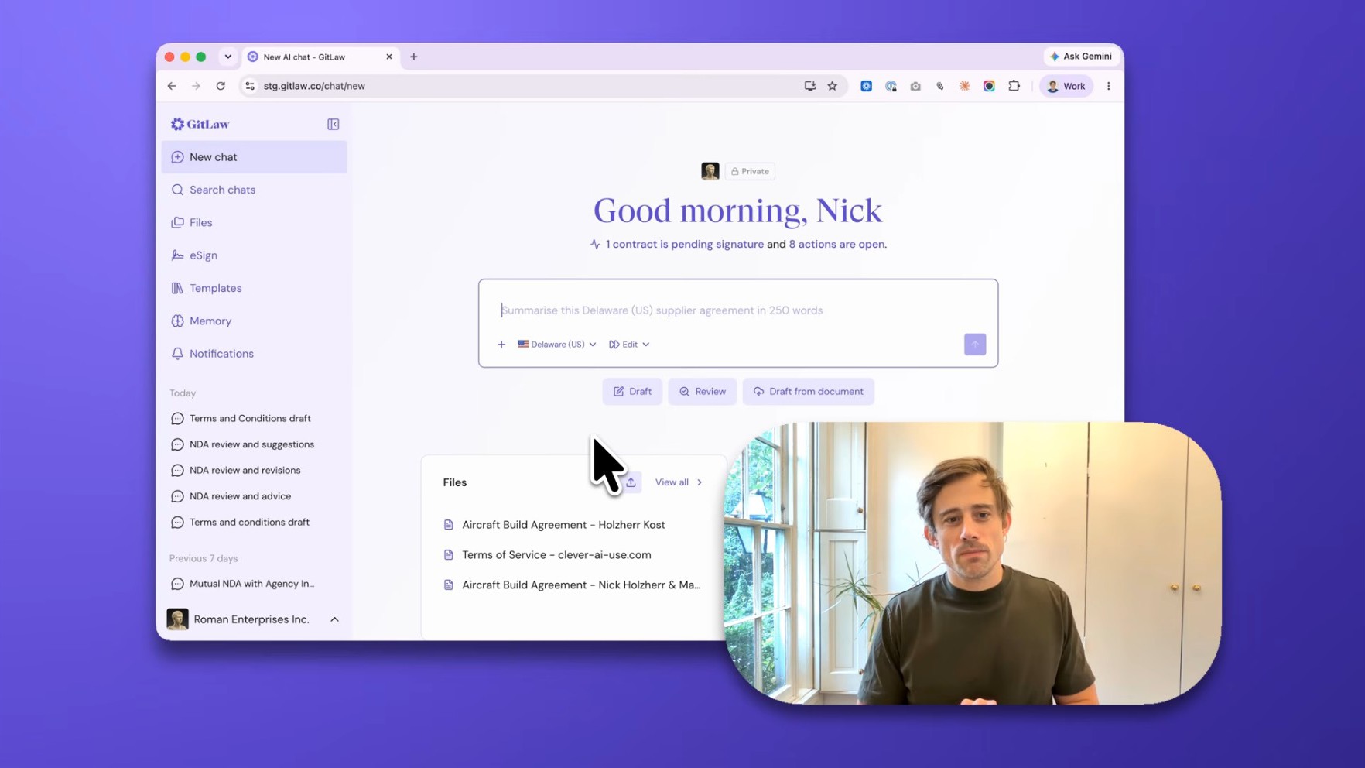
Task: Open the Extensions puzzle icon
Action: pos(1014,86)
